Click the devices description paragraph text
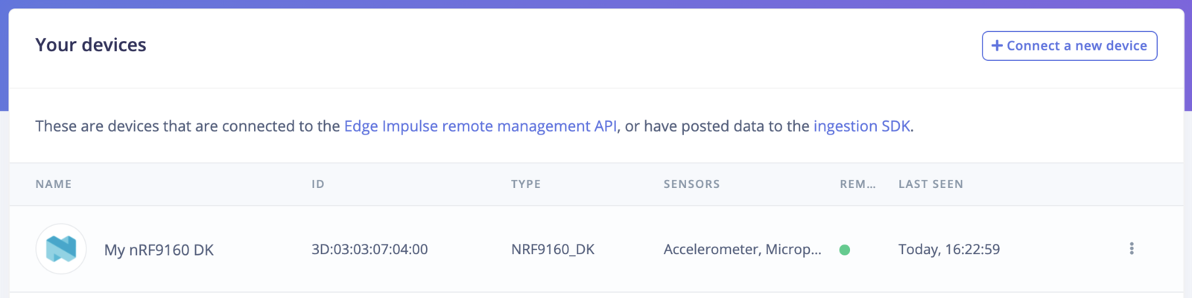 (186, 126)
